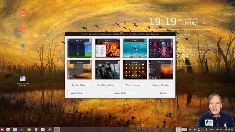Choose the Core desktop layout thumbnail

[x=135, y=48]
